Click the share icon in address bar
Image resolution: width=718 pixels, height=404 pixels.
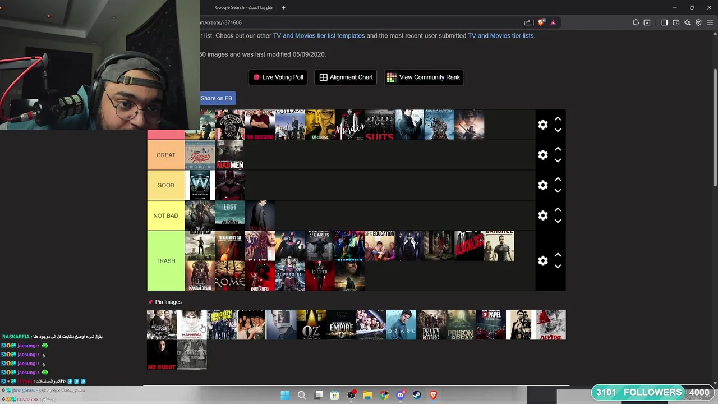click(527, 22)
